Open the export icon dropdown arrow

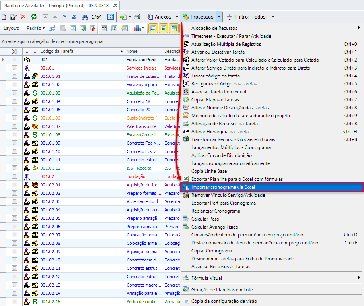click(x=130, y=17)
